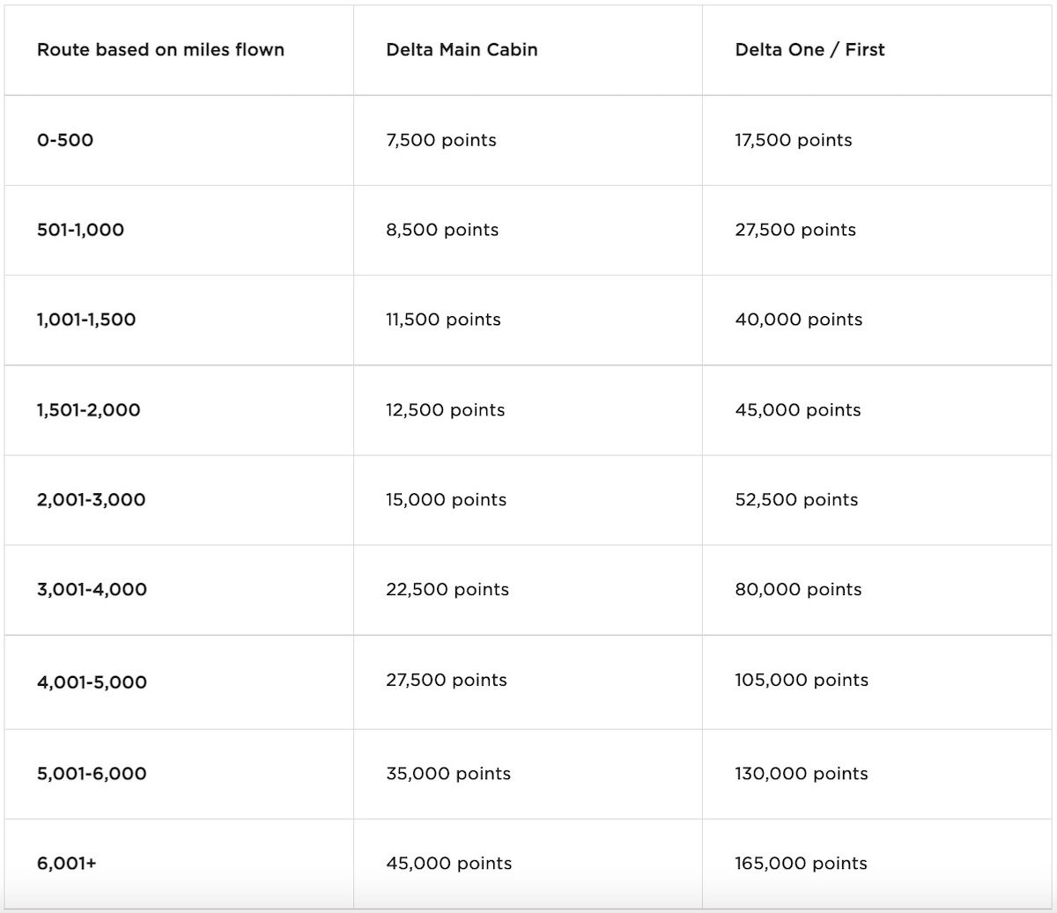
Task: Click the 1,501-2,000 distance cell
Action: [88, 410]
